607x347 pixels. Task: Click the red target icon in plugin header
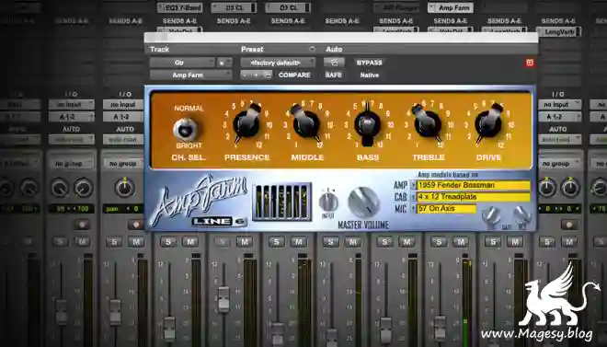(x=530, y=63)
